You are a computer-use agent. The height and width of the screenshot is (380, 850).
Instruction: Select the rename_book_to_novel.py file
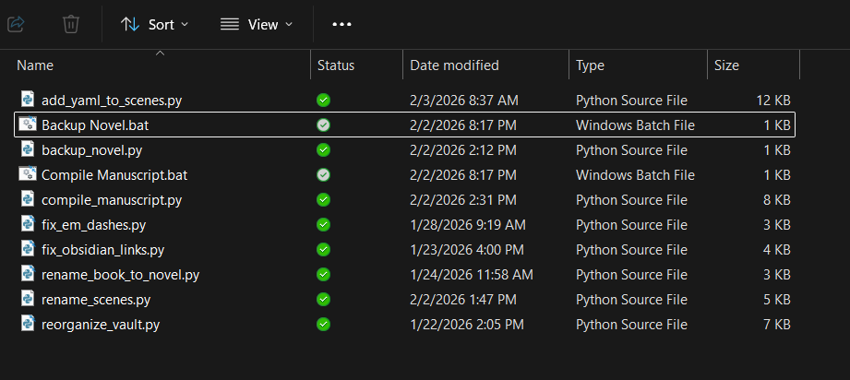pos(120,274)
